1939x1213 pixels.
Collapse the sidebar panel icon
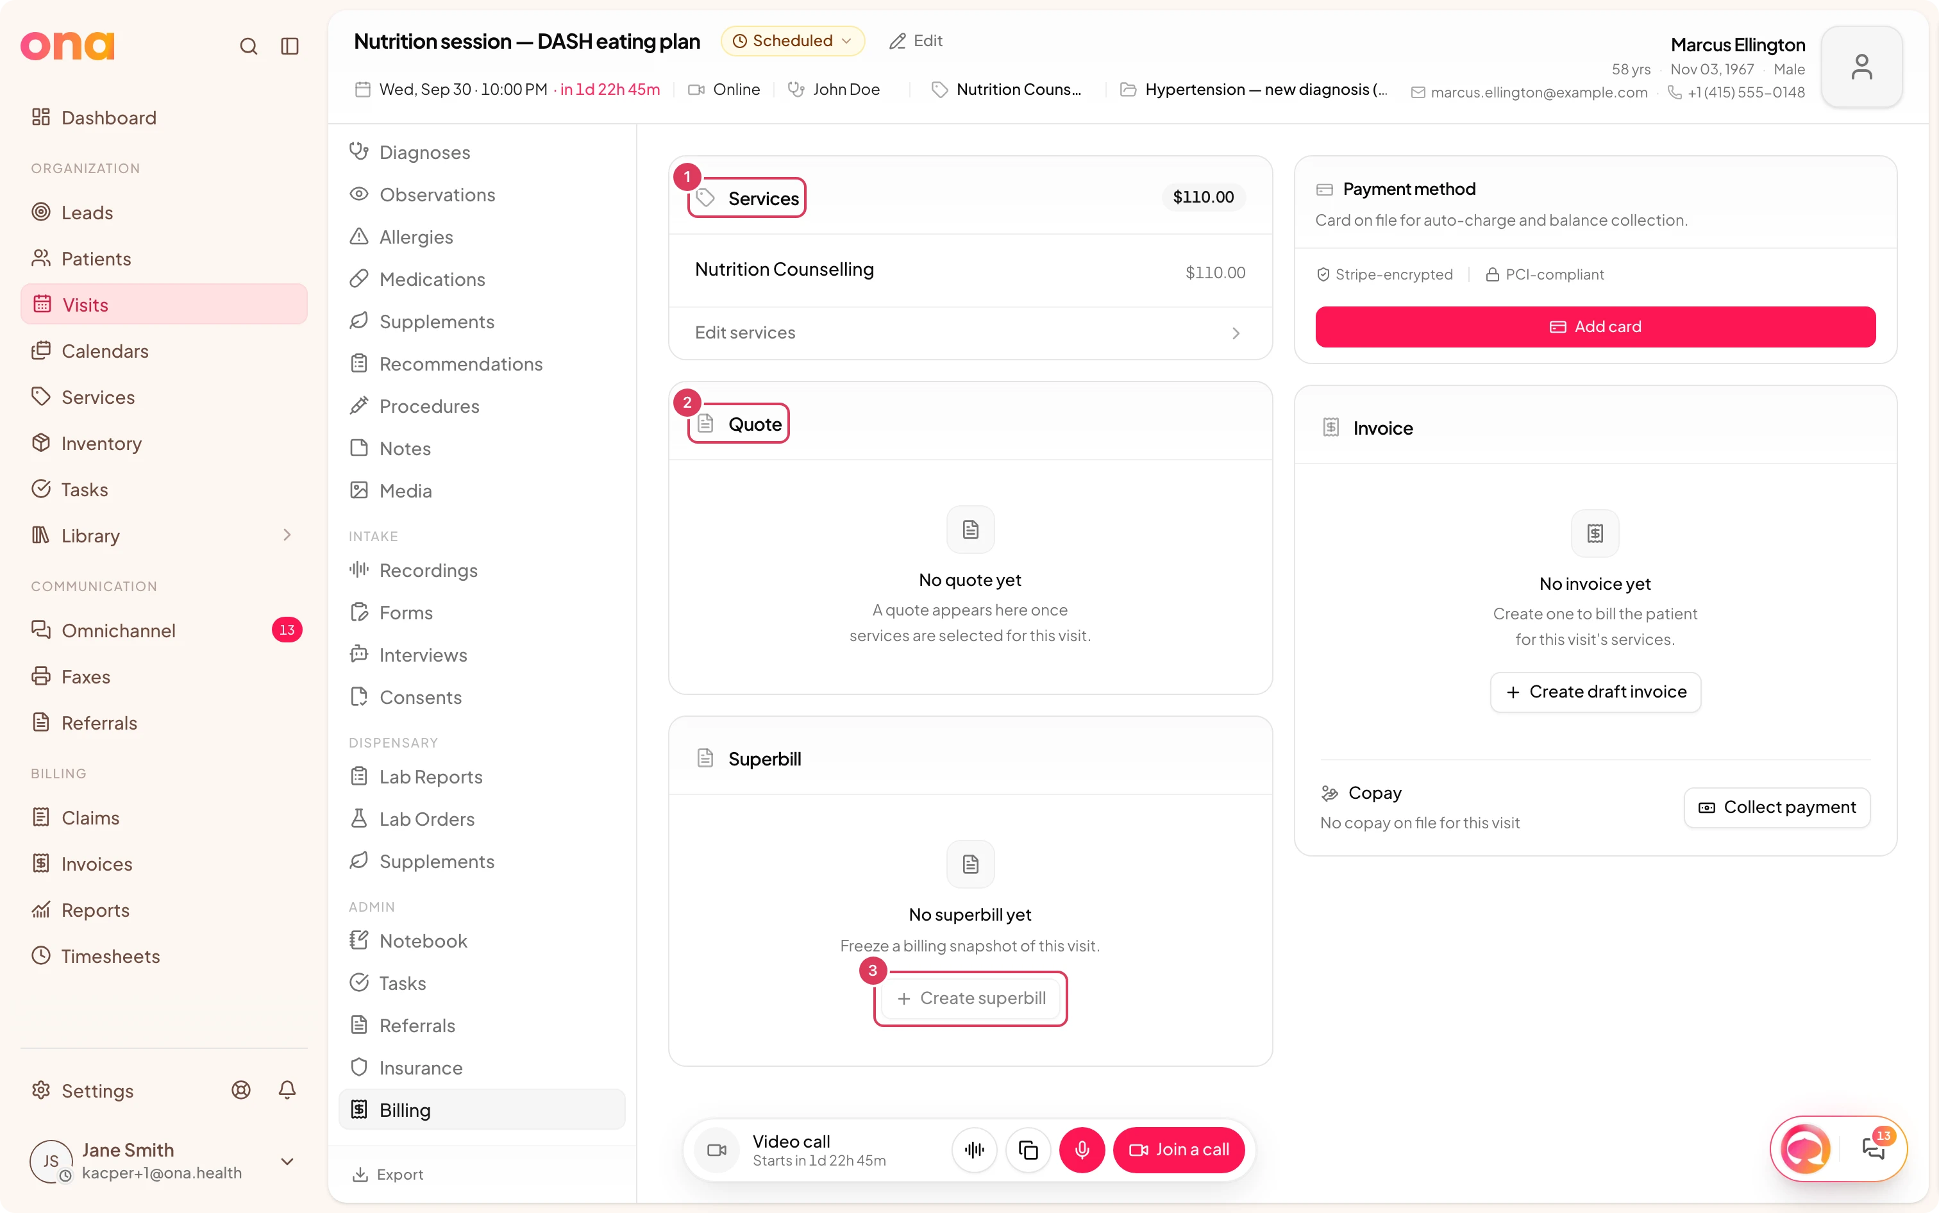point(290,47)
